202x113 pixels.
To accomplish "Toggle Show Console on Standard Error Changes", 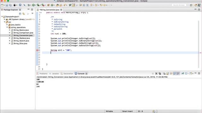I will coord(178,73).
